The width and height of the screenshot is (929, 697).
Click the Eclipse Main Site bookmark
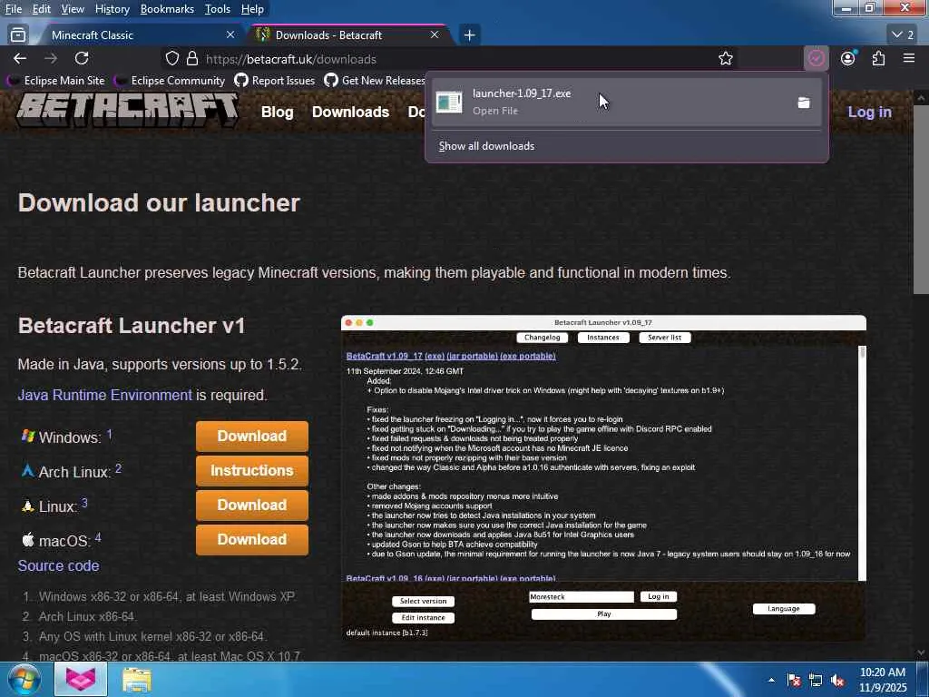tap(57, 80)
